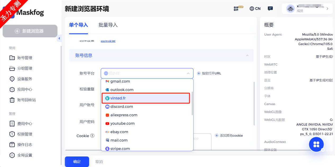
Task: Click the user avatar icon
Action: tap(291, 9)
